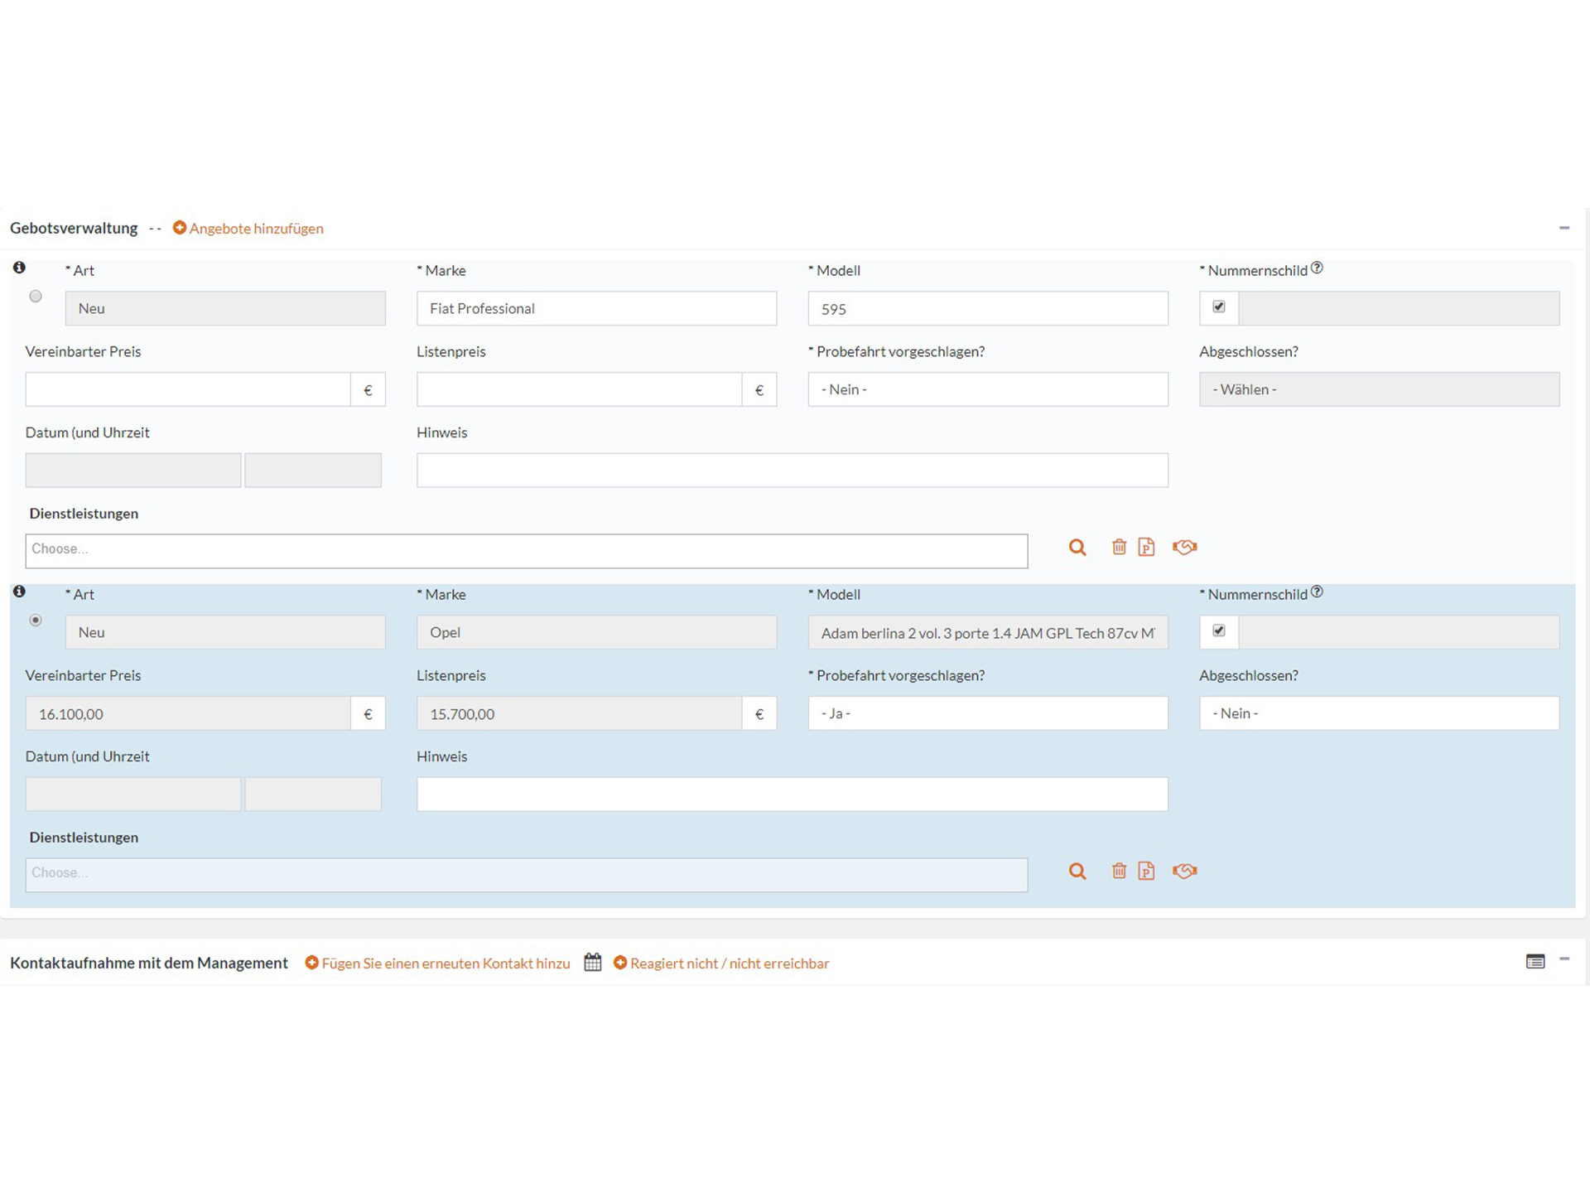The image size is (1590, 1193).
Task: Click Modell field containing 595
Action: (988, 308)
